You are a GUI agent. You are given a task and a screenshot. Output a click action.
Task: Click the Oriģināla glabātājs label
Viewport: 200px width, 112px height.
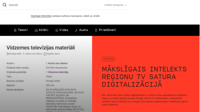(x=17, y=72)
